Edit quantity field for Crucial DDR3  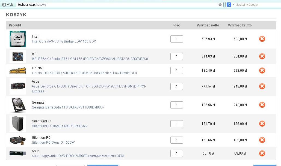pyautogui.click(x=176, y=71)
